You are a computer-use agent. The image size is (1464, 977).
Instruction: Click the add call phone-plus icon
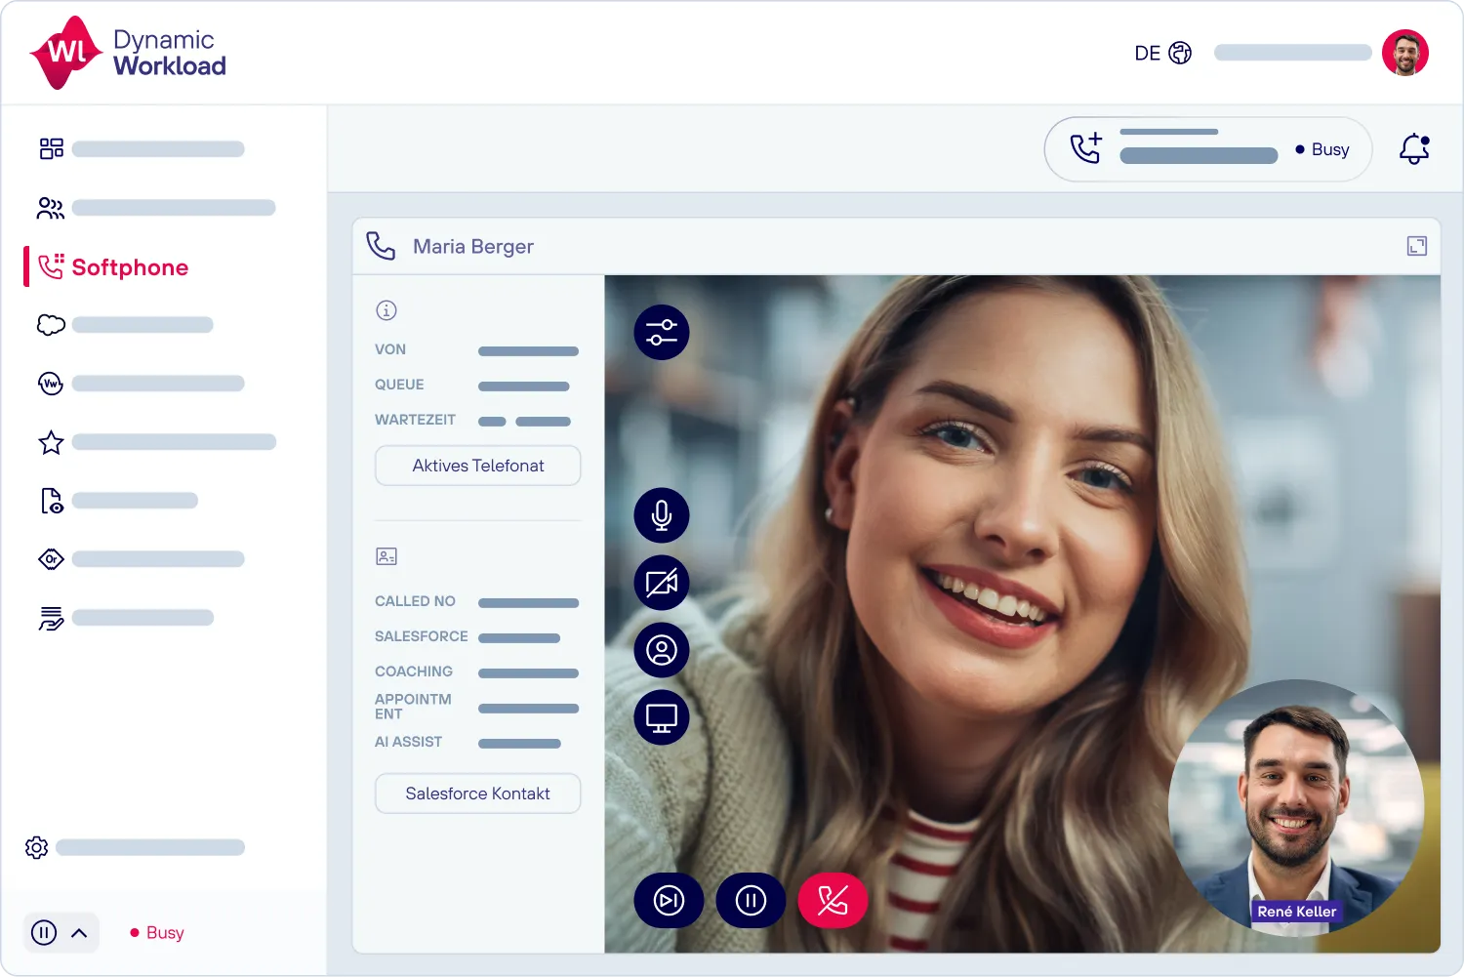point(1086,148)
